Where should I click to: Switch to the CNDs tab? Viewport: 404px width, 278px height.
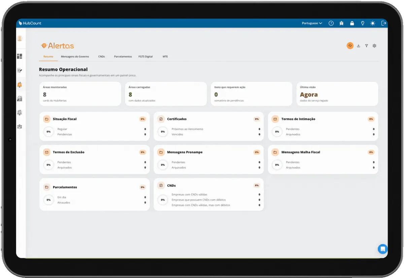point(101,57)
